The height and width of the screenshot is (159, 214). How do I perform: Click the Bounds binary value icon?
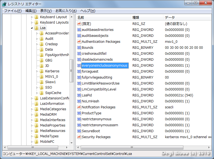[79, 48]
